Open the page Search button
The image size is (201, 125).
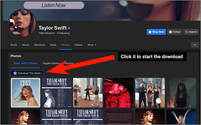tap(191, 32)
